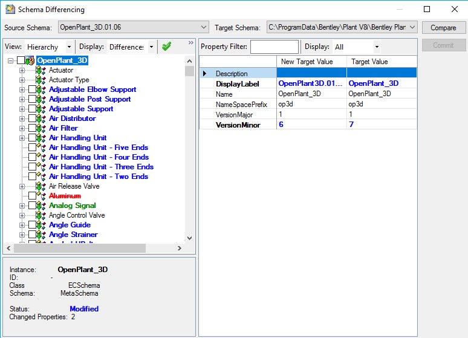468x338 pixels.
Task: Click the Adjustable Elbow Support class icon
Action: [x=41, y=89]
